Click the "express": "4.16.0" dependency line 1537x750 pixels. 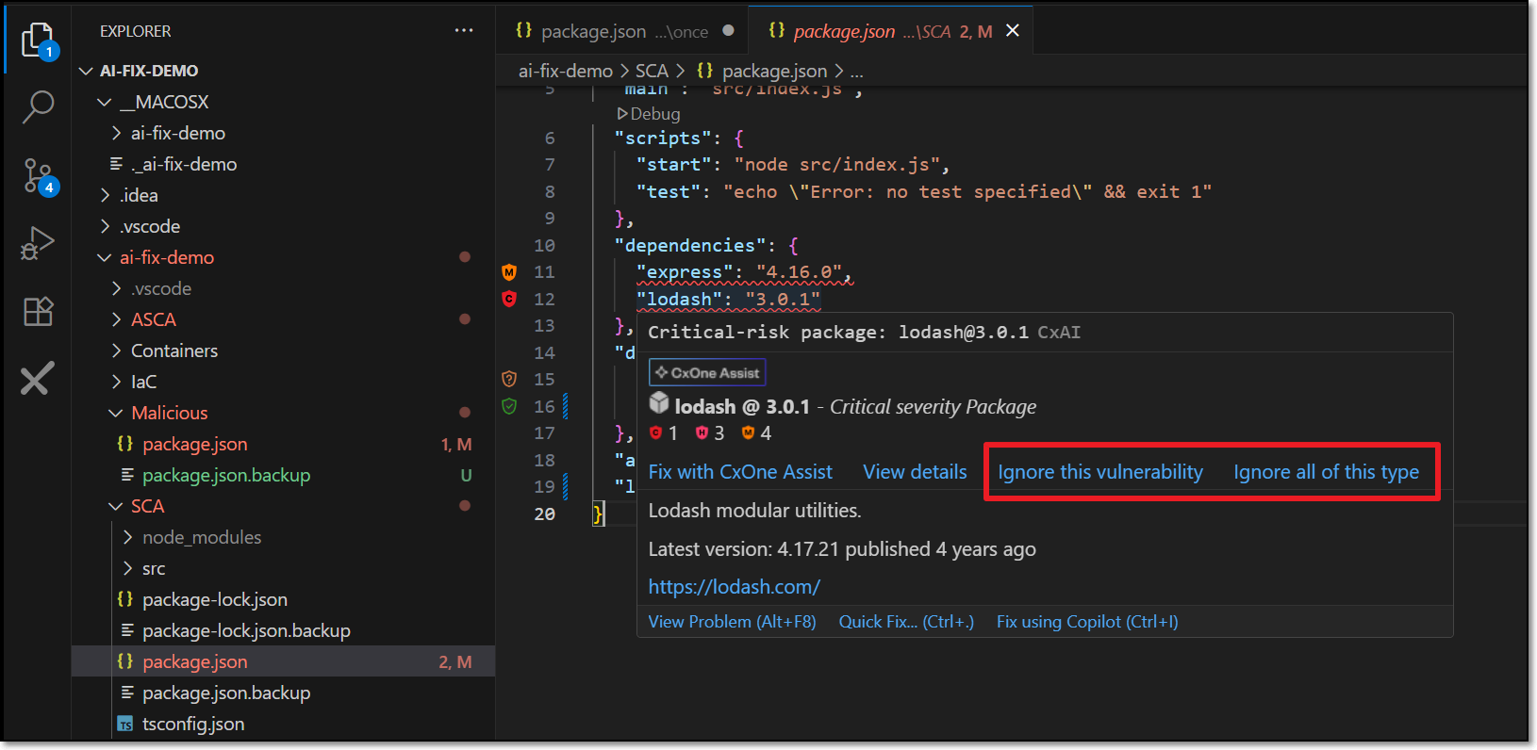click(x=744, y=272)
